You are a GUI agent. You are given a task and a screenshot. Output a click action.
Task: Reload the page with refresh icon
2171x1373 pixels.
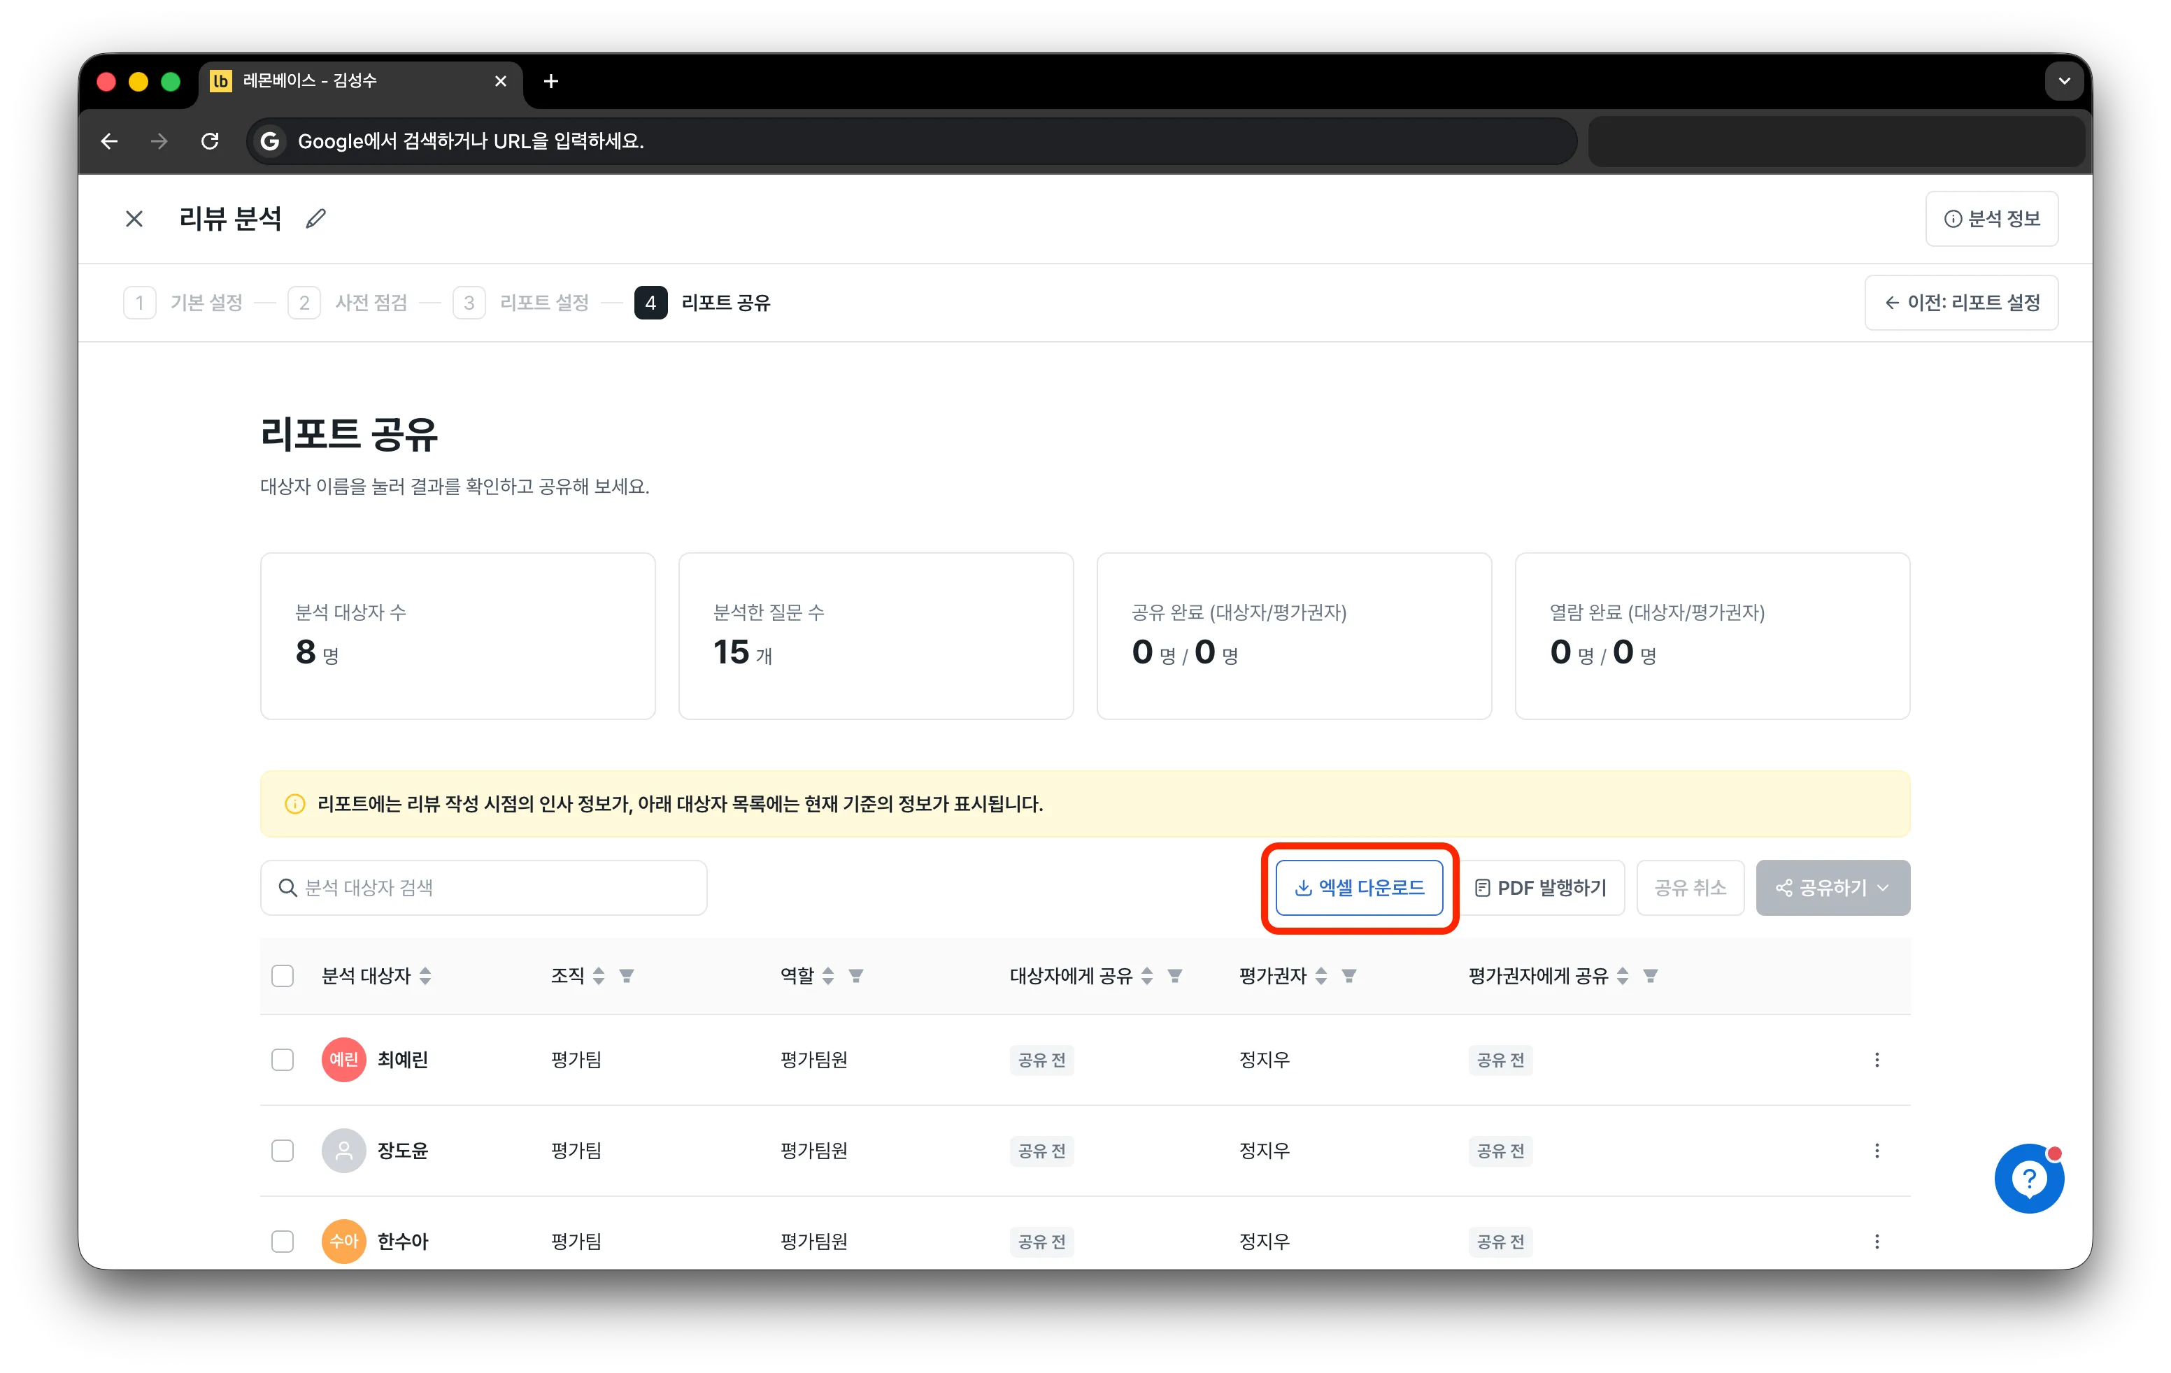click(x=210, y=141)
